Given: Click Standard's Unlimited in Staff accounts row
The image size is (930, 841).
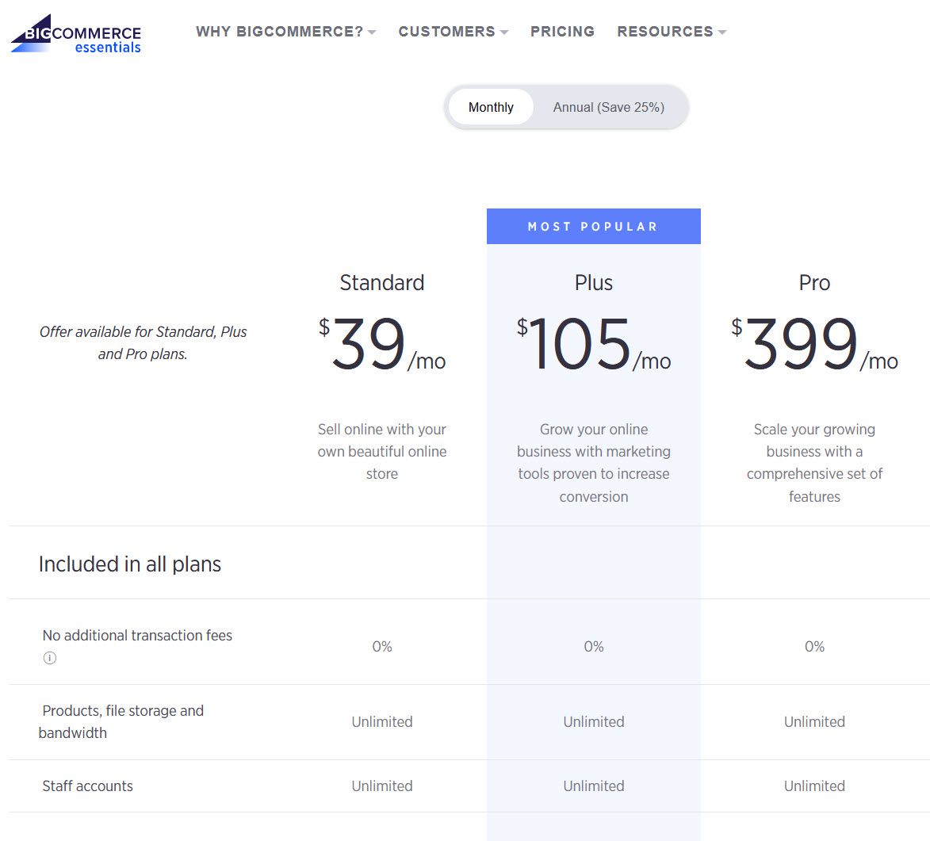Looking at the screenshot, I should click(382, 786).
